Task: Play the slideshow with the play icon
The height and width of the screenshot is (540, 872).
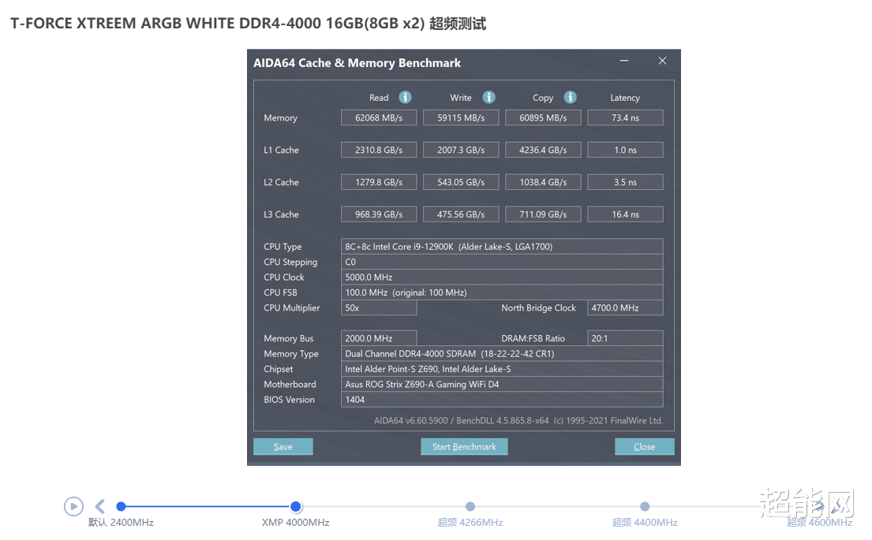Action: (73, 506)
